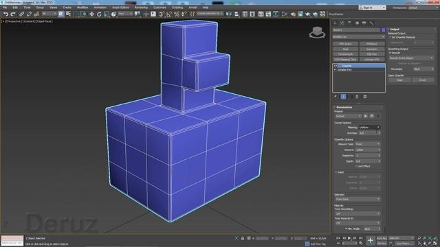Viewport: 440px width, 247px height.
Task: Open the Create panel plus tab
Action: point(335,23)
